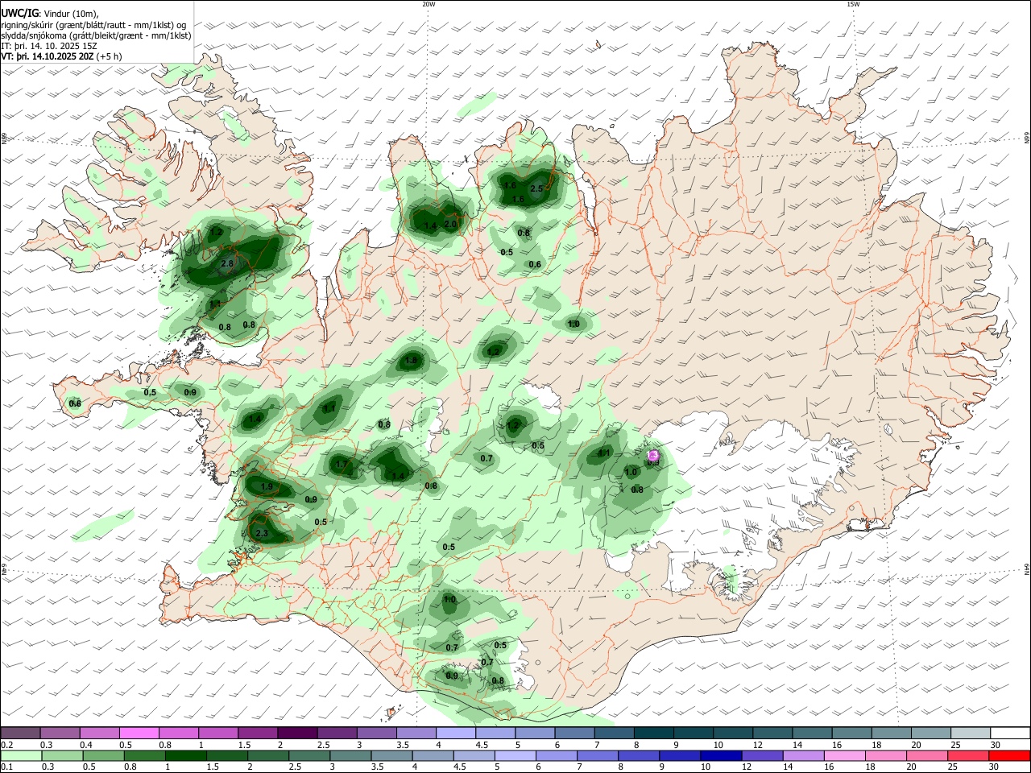
Task: Select the bright magenta swatch on the snow scale
Action: (x=139, y=733)
